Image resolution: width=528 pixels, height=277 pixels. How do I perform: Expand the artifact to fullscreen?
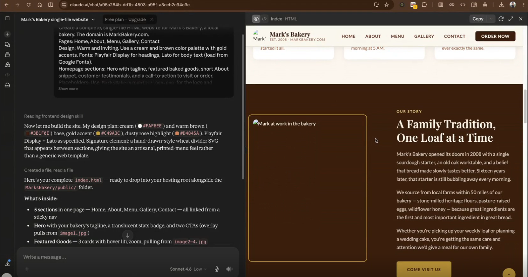(x=511, y=19)
